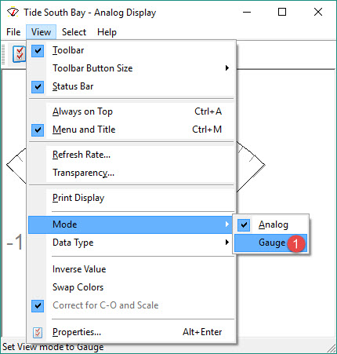Switch view mode to Gauge
The width and height of the screenshot is (337, 354).
[270, 243]
